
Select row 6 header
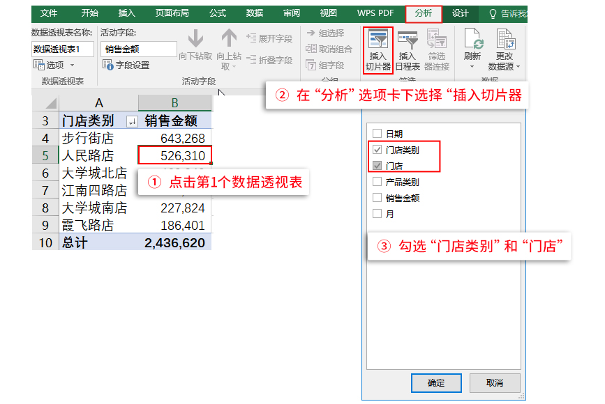pos(45,173)
